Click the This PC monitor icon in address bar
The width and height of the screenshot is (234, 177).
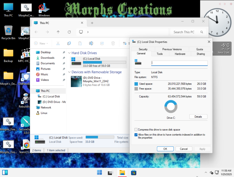[x=81, y=32]
